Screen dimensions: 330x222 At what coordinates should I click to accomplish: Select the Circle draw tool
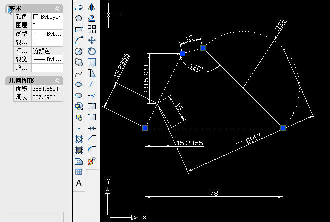point(79,51)
